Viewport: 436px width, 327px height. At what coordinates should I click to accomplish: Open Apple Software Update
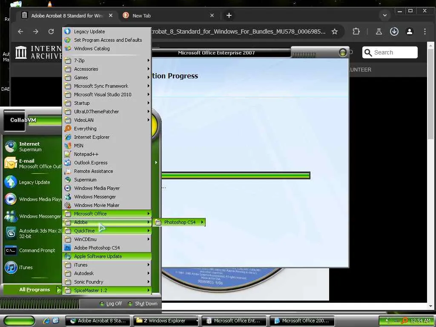pos(107,256)
